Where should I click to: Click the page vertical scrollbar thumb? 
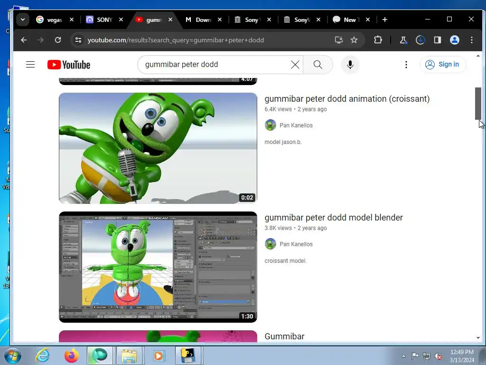click(x=478, y=103)
